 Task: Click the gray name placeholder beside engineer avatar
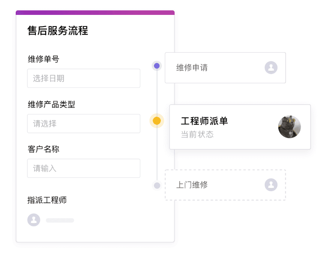pos(60,220)
